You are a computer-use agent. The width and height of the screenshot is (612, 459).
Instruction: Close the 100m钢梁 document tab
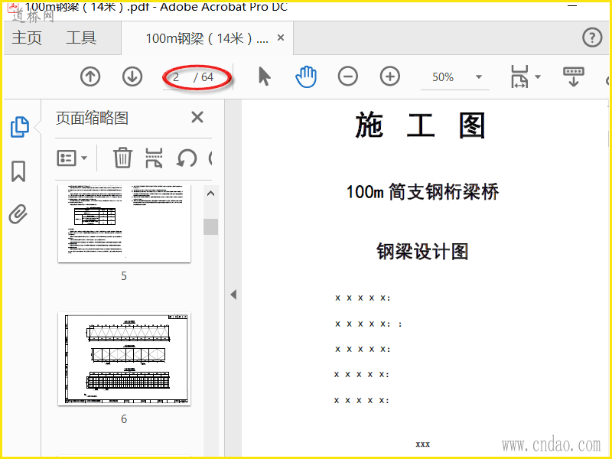(x=281, y=37)
